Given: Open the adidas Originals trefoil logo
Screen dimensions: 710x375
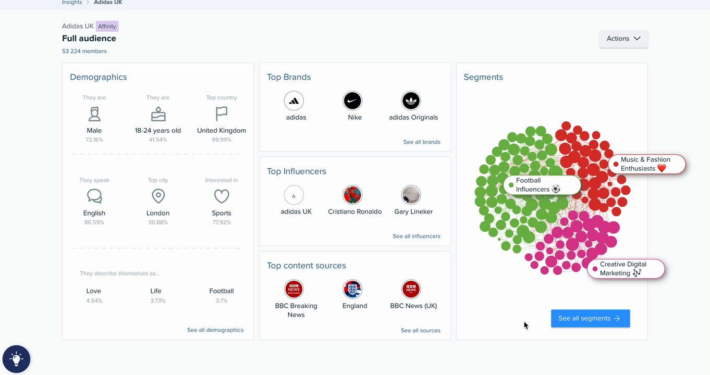Looking at the screenshot, I should tap(411, 101).
